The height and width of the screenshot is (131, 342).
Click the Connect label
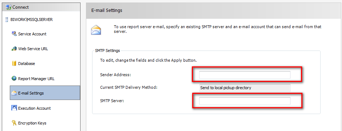pyautogui.click(x=21, y=7)
